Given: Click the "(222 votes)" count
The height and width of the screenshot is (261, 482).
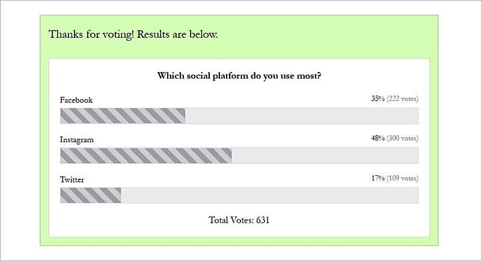Looking at the screenshot, I should pos(402,99).
